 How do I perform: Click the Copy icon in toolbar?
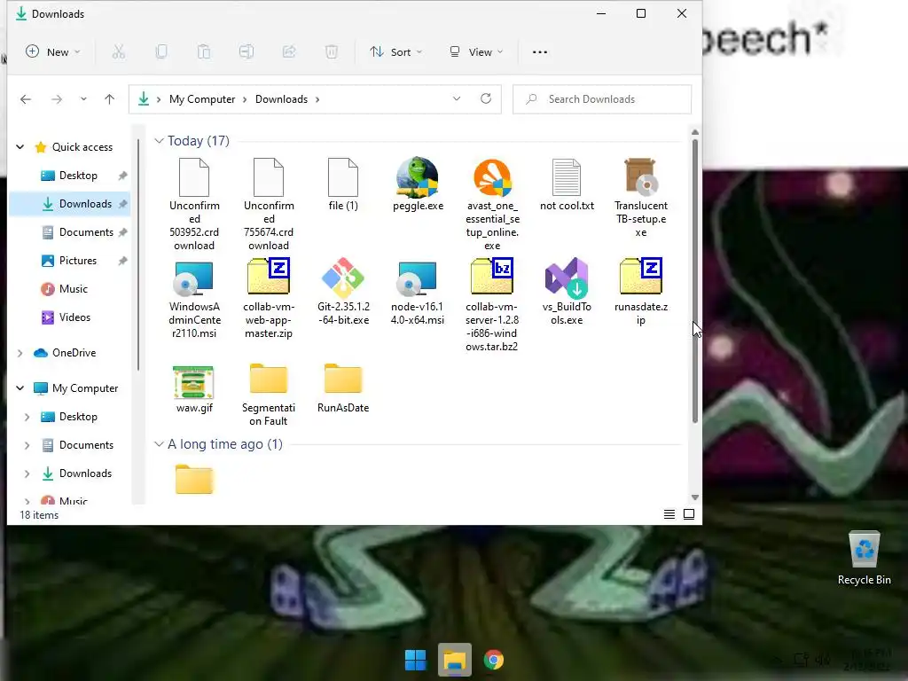click(x=161, y=52)
